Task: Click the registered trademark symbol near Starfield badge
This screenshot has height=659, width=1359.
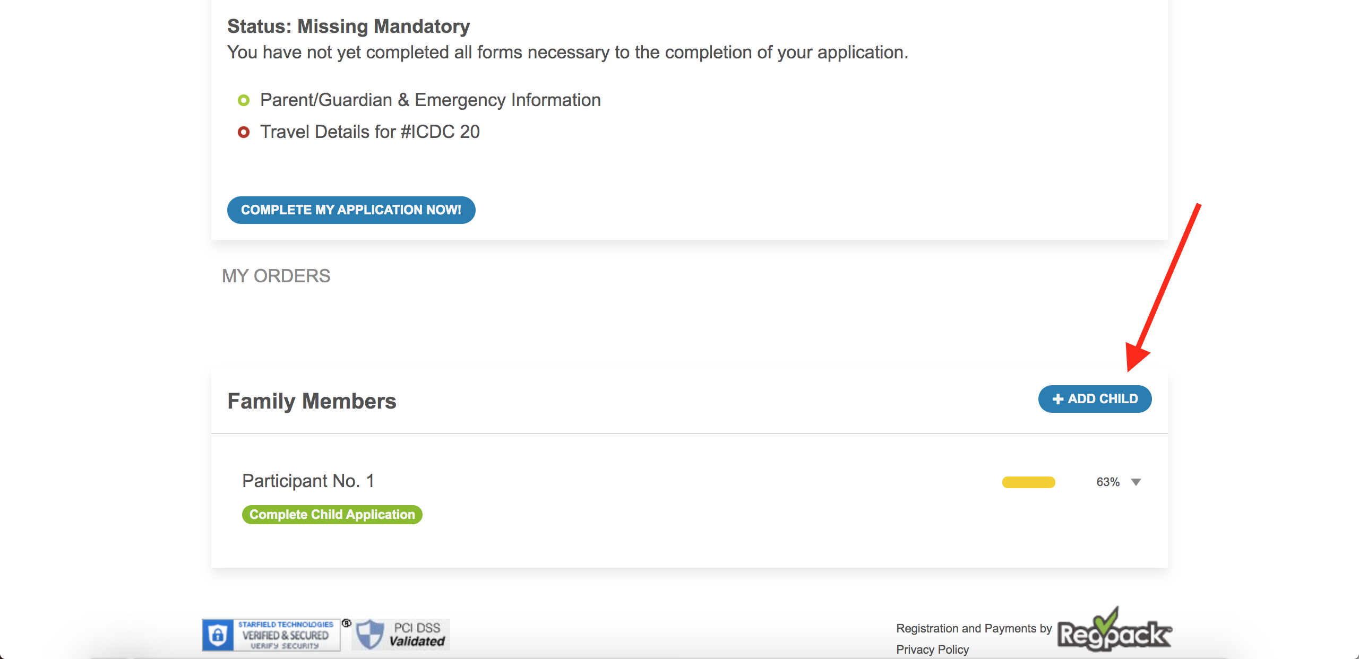Action: tap(347, 623)
